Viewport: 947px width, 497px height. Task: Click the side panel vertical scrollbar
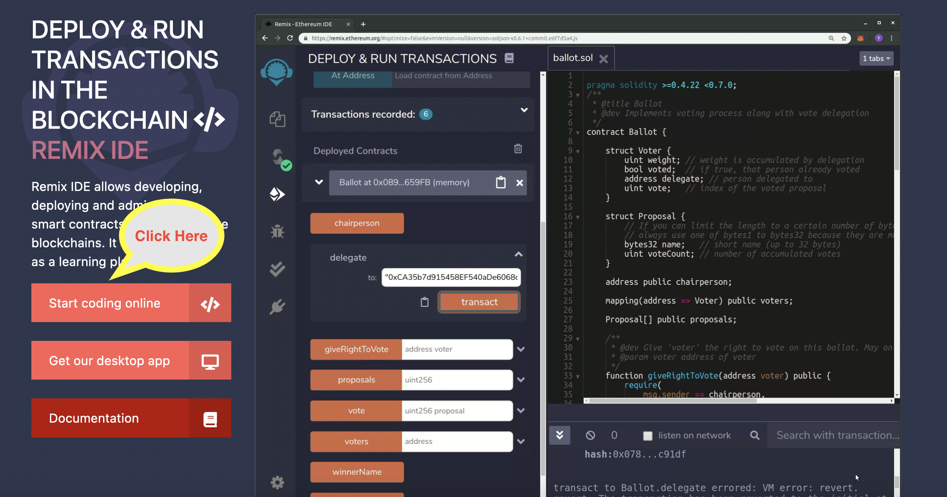click(543, 348)
